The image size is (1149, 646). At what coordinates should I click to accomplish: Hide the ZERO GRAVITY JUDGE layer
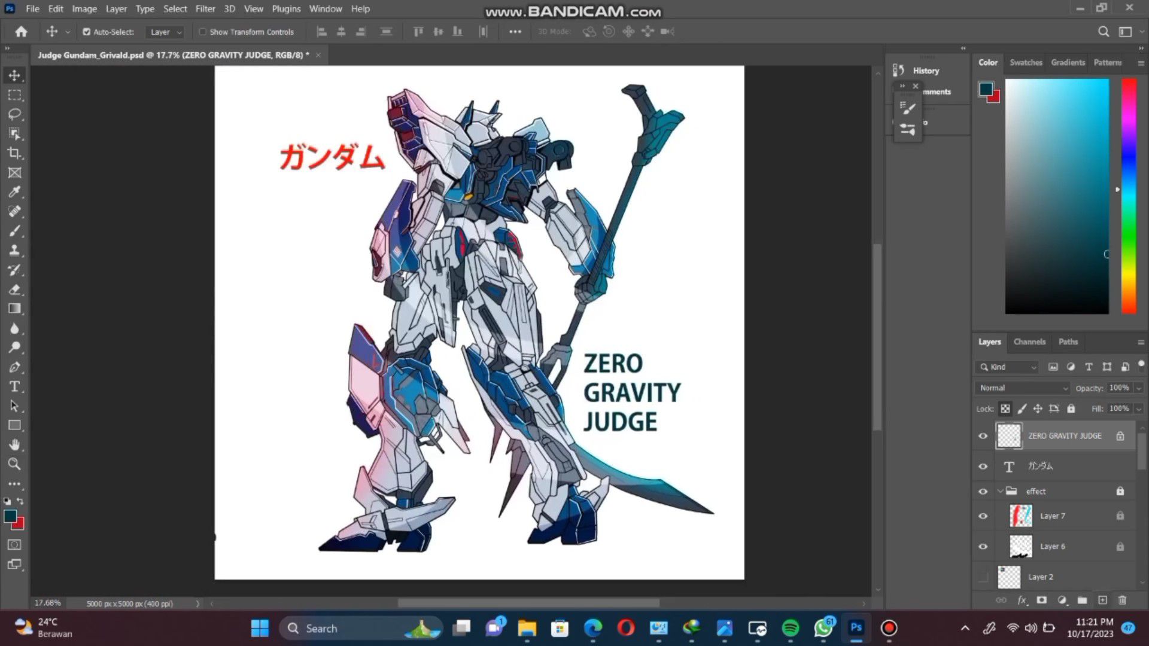click(983, 436)
